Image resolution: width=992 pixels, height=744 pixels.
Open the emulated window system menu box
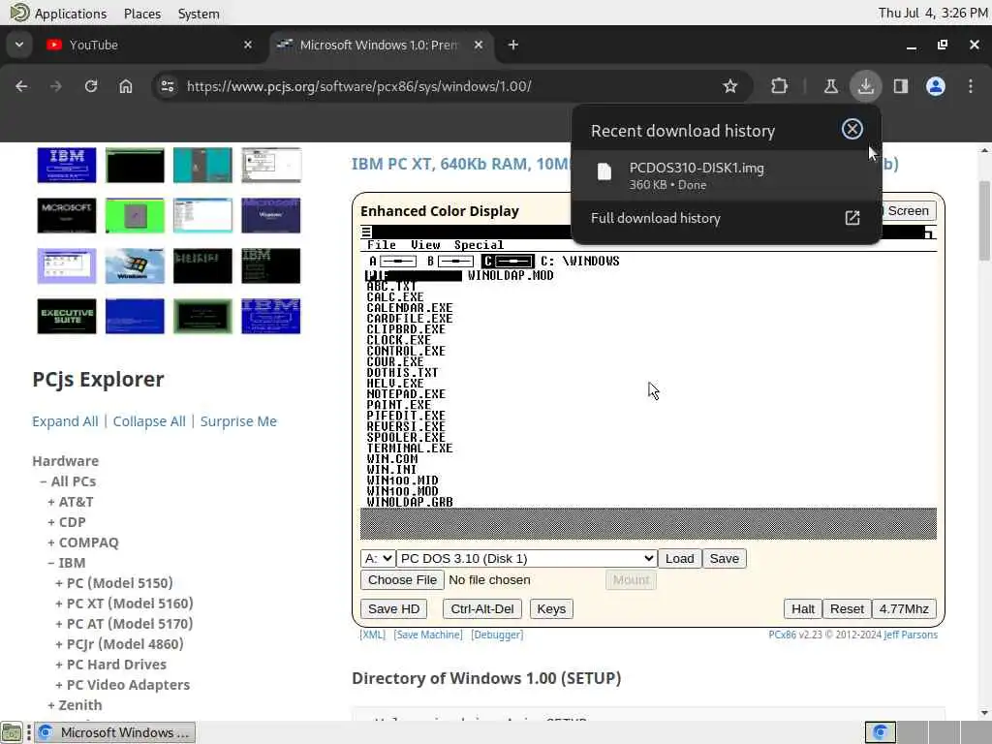366,232
